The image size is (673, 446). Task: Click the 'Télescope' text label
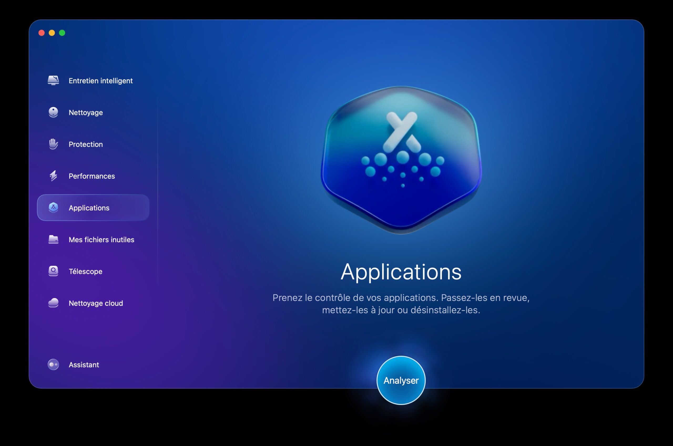point(85,272)
